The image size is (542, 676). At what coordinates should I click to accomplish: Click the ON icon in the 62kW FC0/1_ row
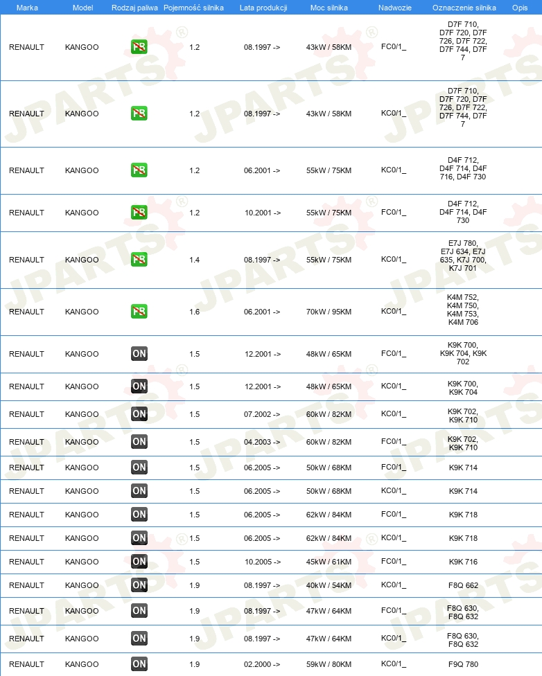[139, 515]
